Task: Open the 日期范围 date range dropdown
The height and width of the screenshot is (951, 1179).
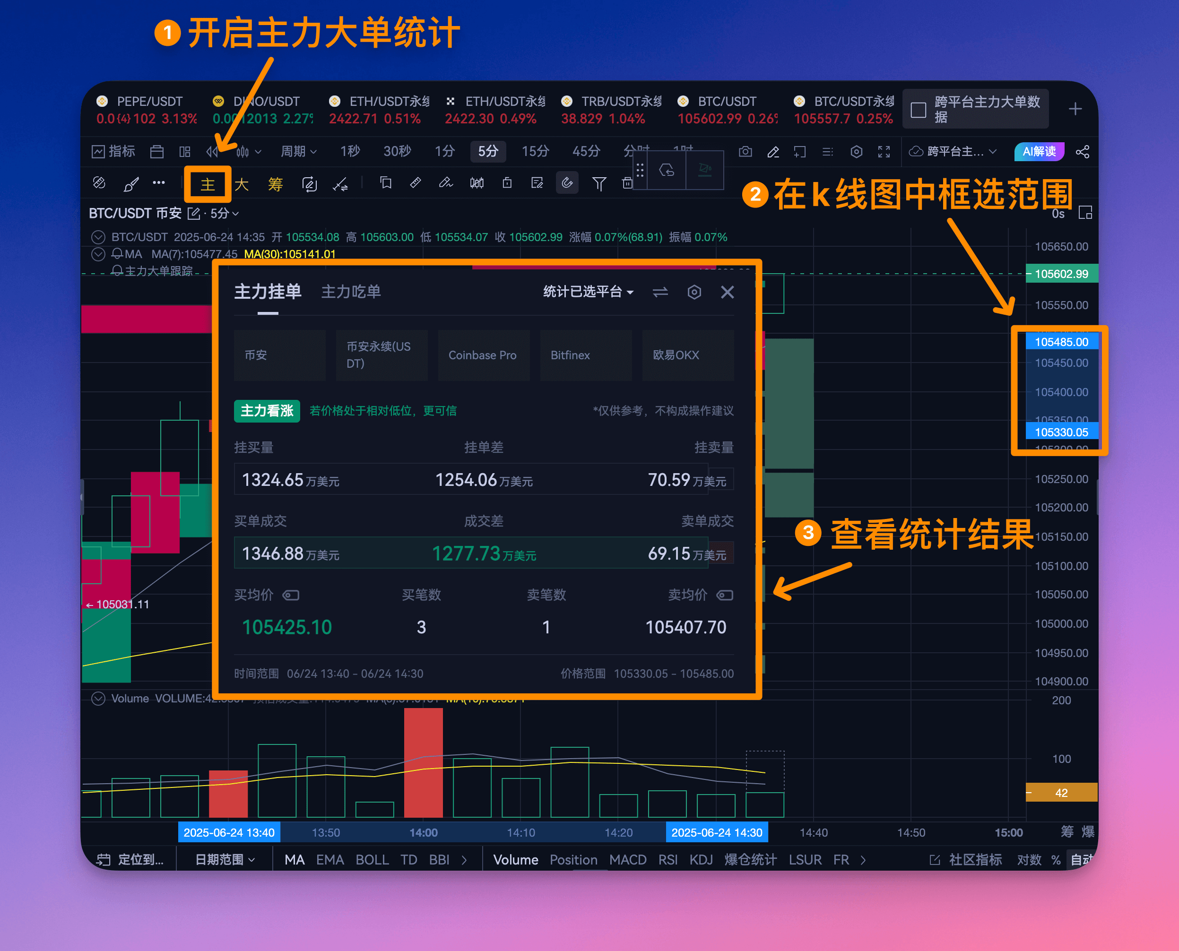Action: coord(225,859)
